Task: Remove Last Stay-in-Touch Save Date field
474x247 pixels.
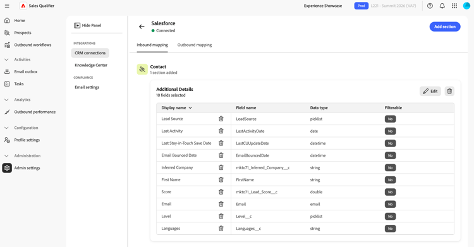Action: [x=221, y=143]
